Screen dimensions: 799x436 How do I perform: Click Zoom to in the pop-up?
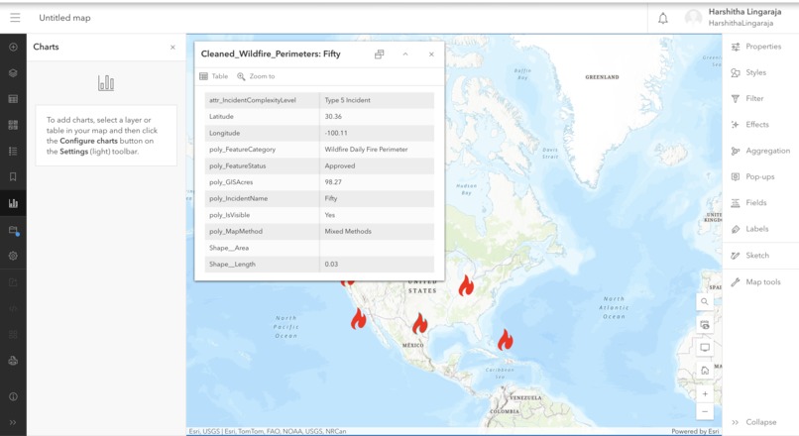tap(256, 76)
